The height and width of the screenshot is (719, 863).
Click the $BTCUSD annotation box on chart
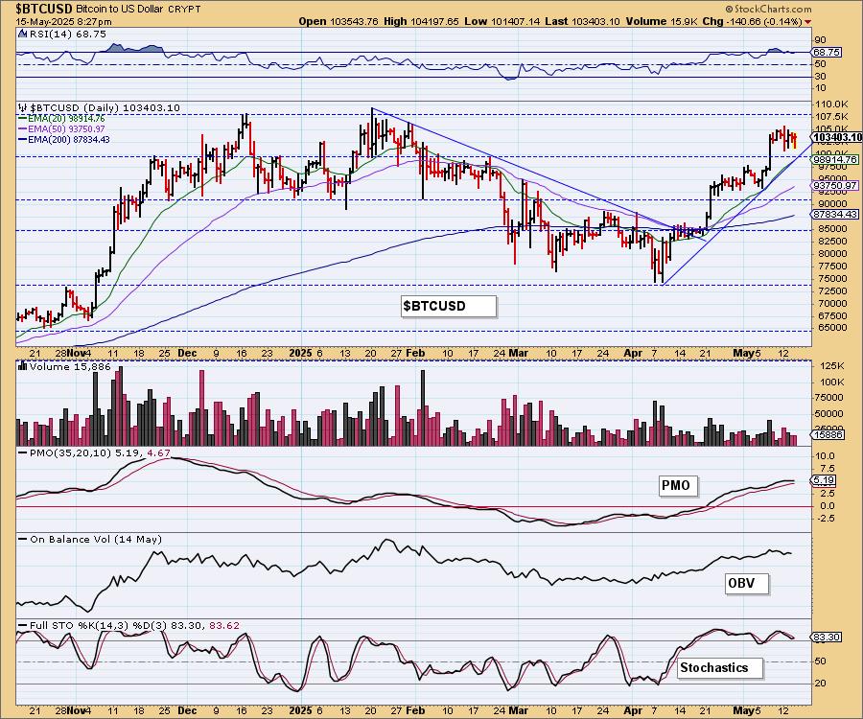[449, 307]
